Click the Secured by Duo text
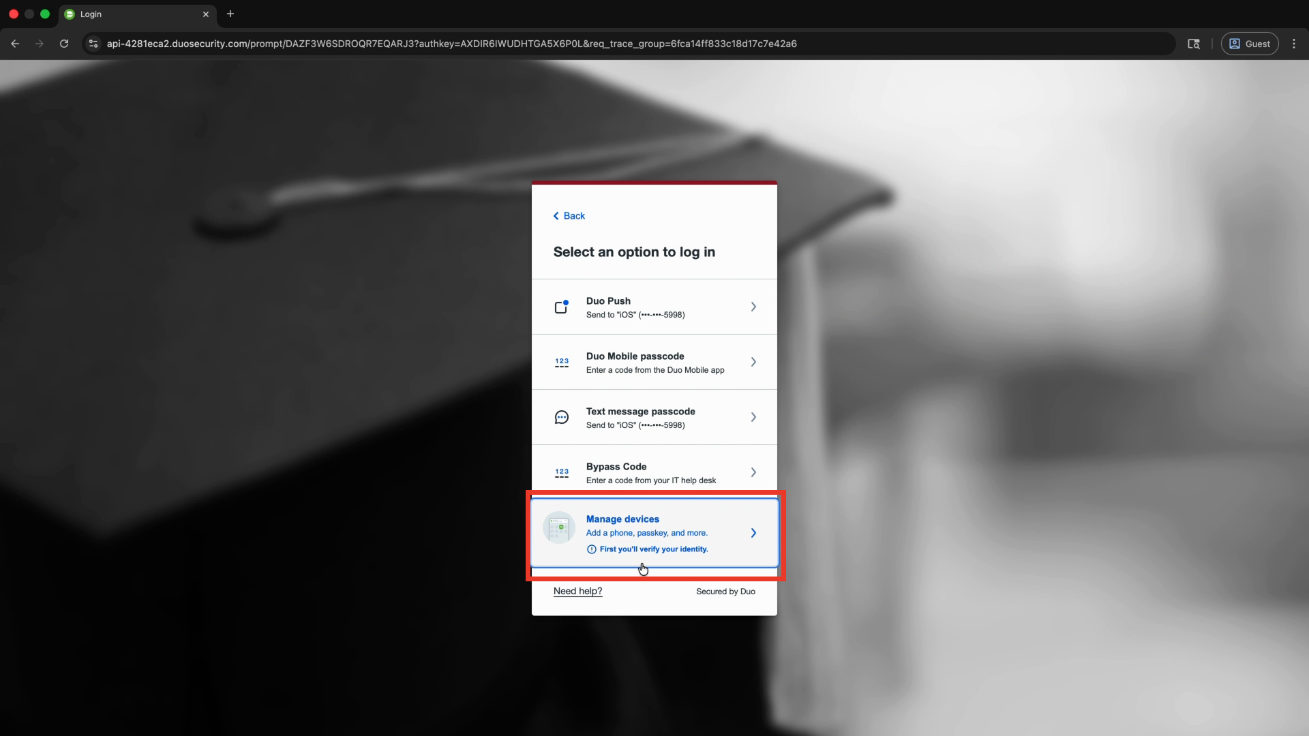This screenshot has height=736, width=1309. click(x=725, y=592)
